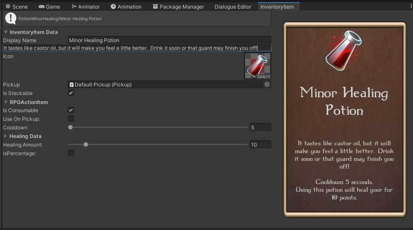Viewport: 413px width, 230px height.
Task: Click the Game tab controller icon
Action: click(x=41, y=7)
